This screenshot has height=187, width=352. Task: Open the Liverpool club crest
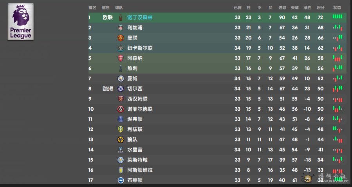[121, 28]
